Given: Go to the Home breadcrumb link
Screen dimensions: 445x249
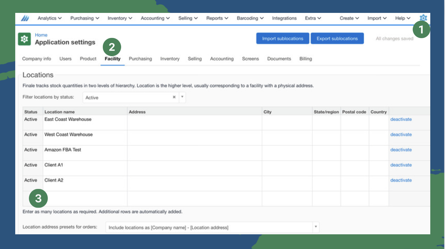Looking at the screenshot, I should (x=41, y=35).
